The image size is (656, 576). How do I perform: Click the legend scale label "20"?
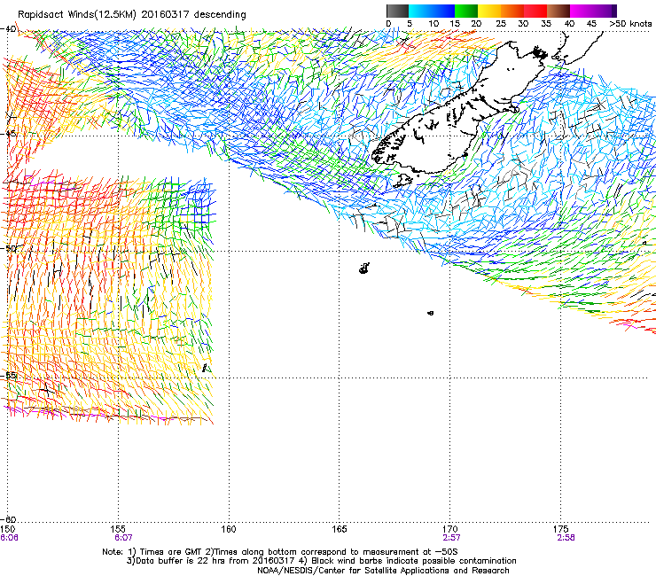tap(476, 24)
